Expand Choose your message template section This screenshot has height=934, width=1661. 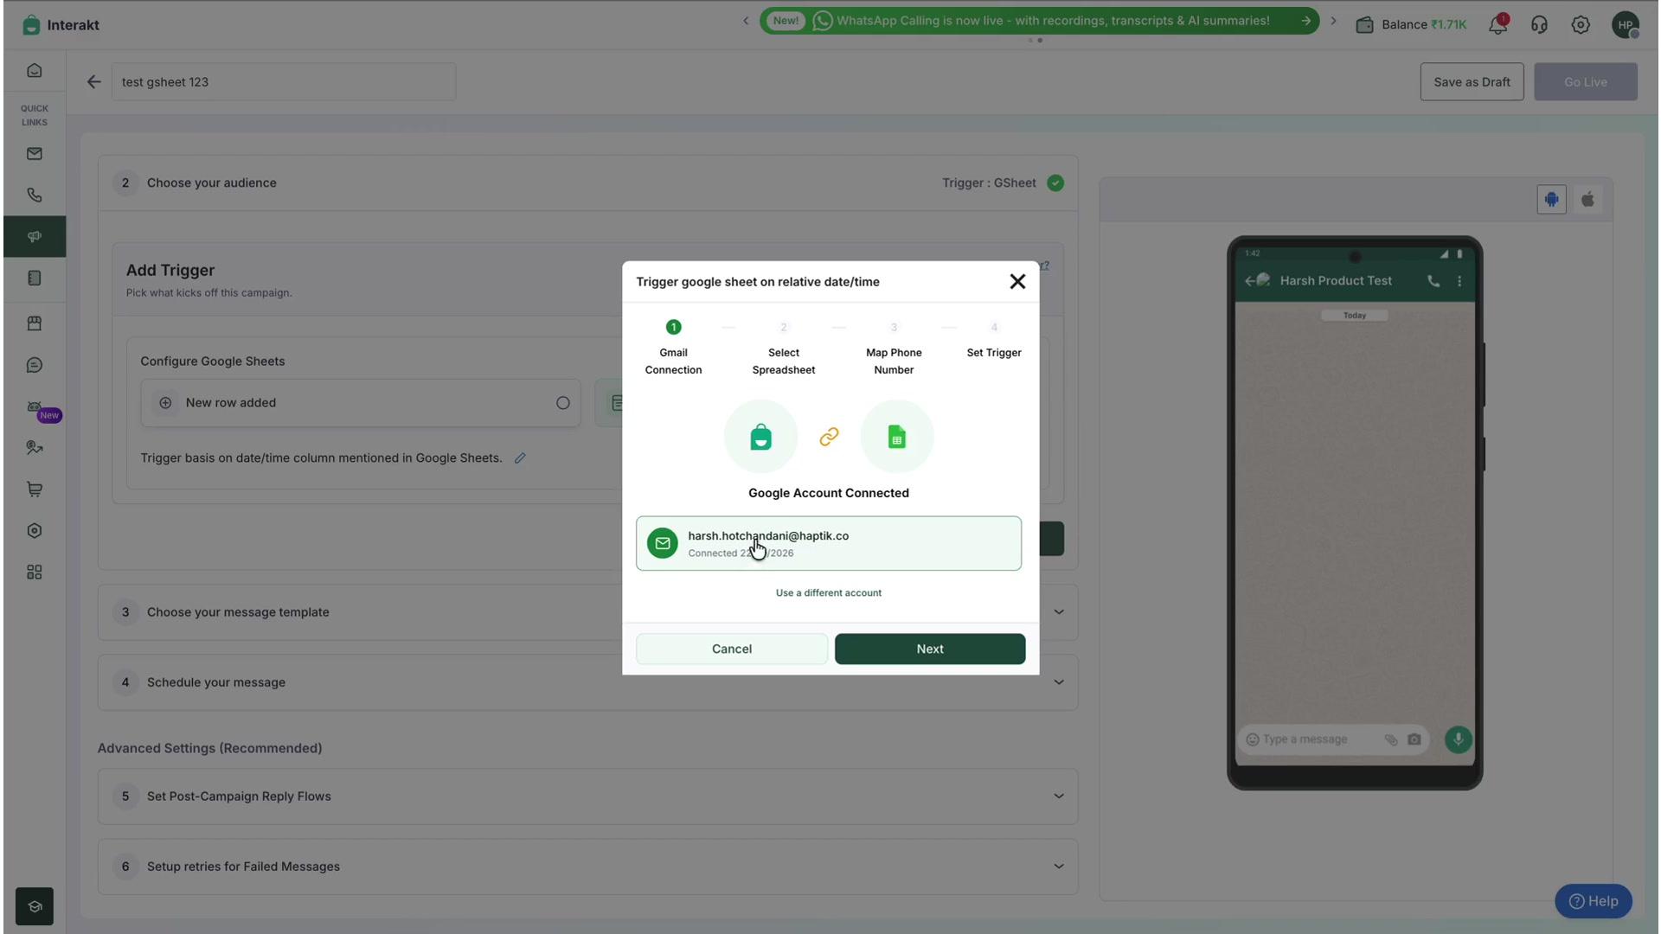tap(588, 612)
